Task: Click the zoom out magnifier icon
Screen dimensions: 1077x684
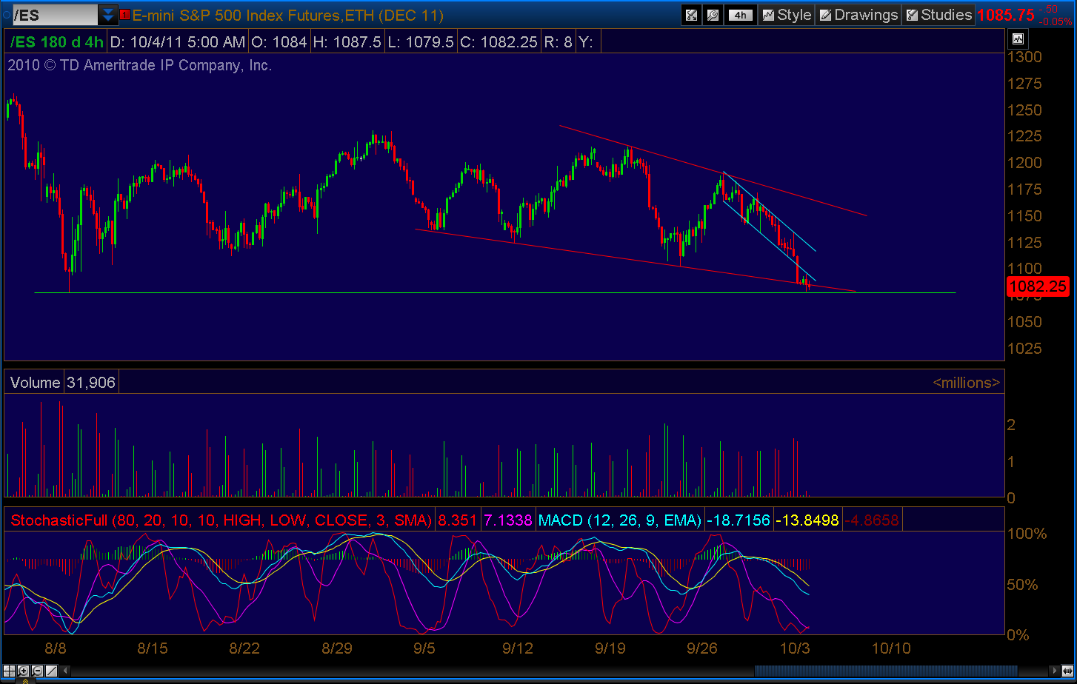Action: (x=37, y=671)
